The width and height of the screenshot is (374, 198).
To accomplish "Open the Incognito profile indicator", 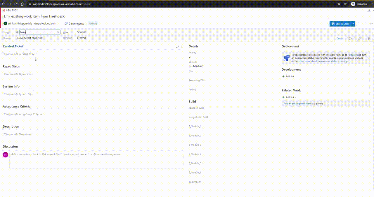I will tap(359, 4).
